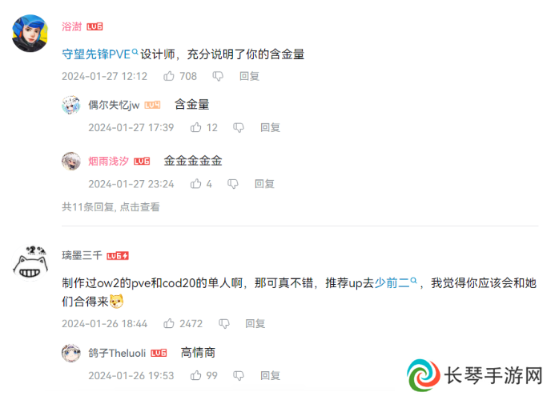The width and height of the screenshot is (555, 396).
Task: Like 偶尔失忆jw's 含金量 reply
Action: click(195, 127)
